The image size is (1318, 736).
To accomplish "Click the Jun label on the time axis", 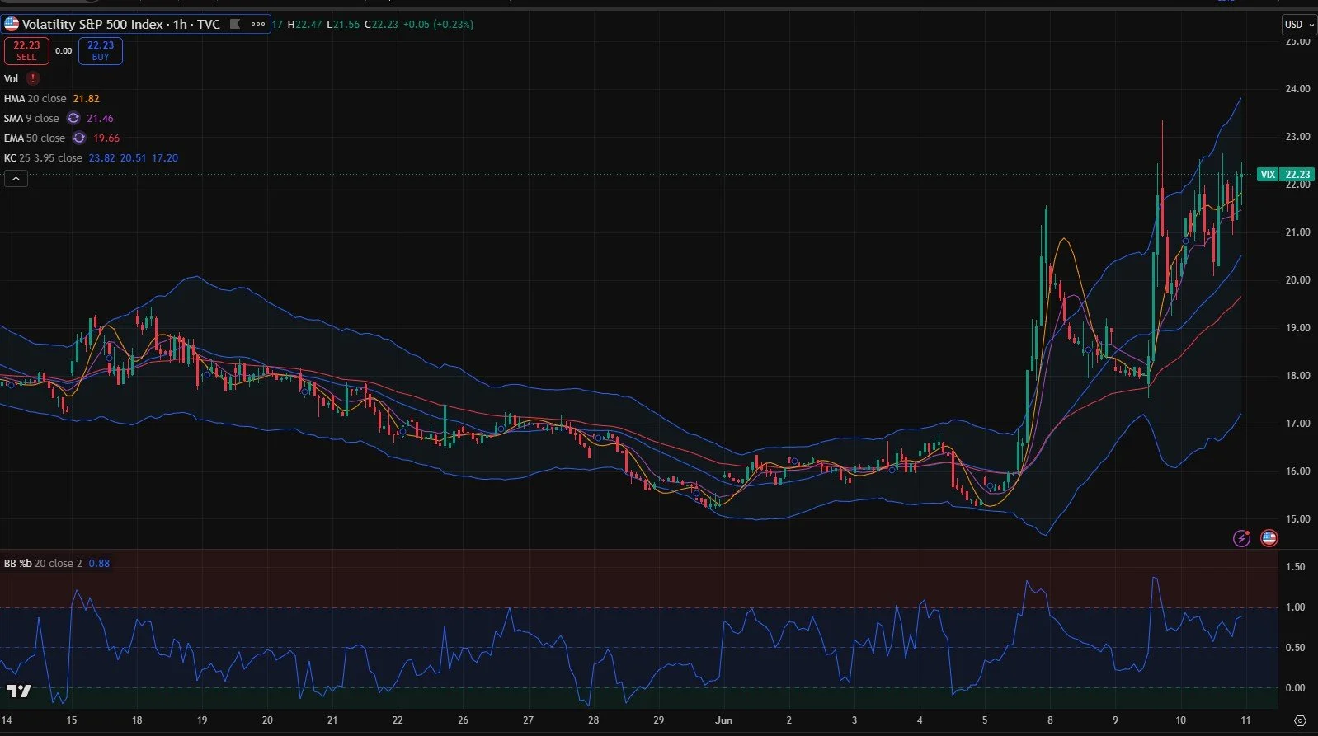I will [x=723, y=720].
